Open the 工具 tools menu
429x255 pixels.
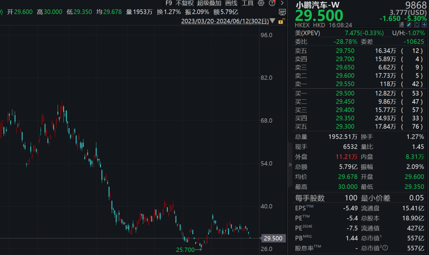pyautogui.click(x=247, y=3)
